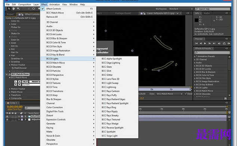Screen dimensions: 238x146
Task: Jump to last frame in Preview
Action: pyautogui.click(x=214, y=43)
